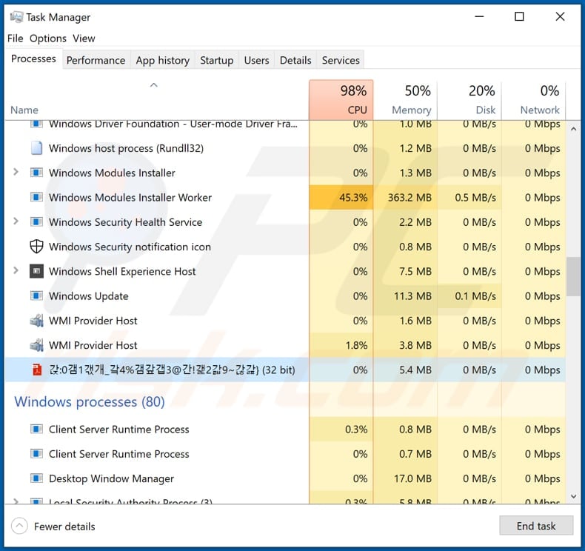The width and height of the screenshot is (585, 551).
Task: Click the End task button
Action: (x=535, y=526)
